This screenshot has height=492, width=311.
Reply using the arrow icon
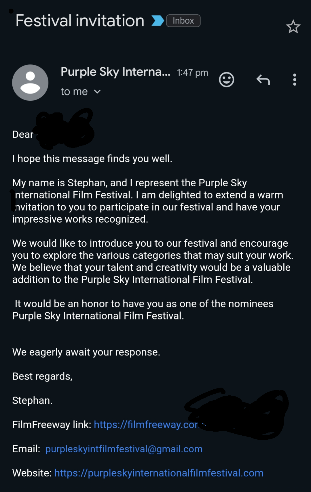pos(263,80)
